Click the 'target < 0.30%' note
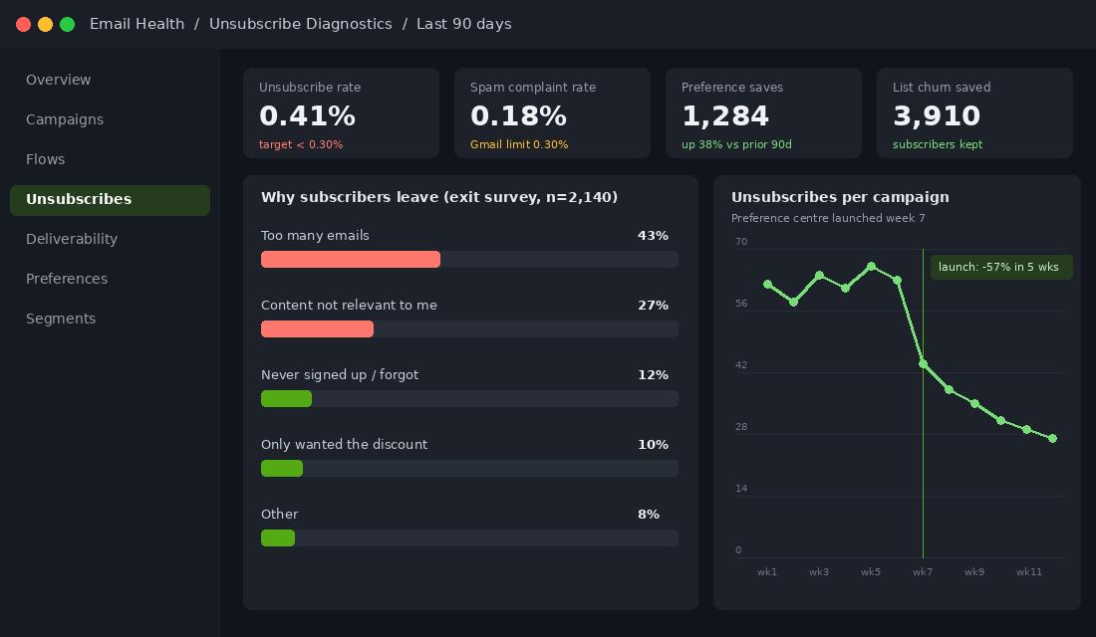1096x637 pixels. point(301,144)
